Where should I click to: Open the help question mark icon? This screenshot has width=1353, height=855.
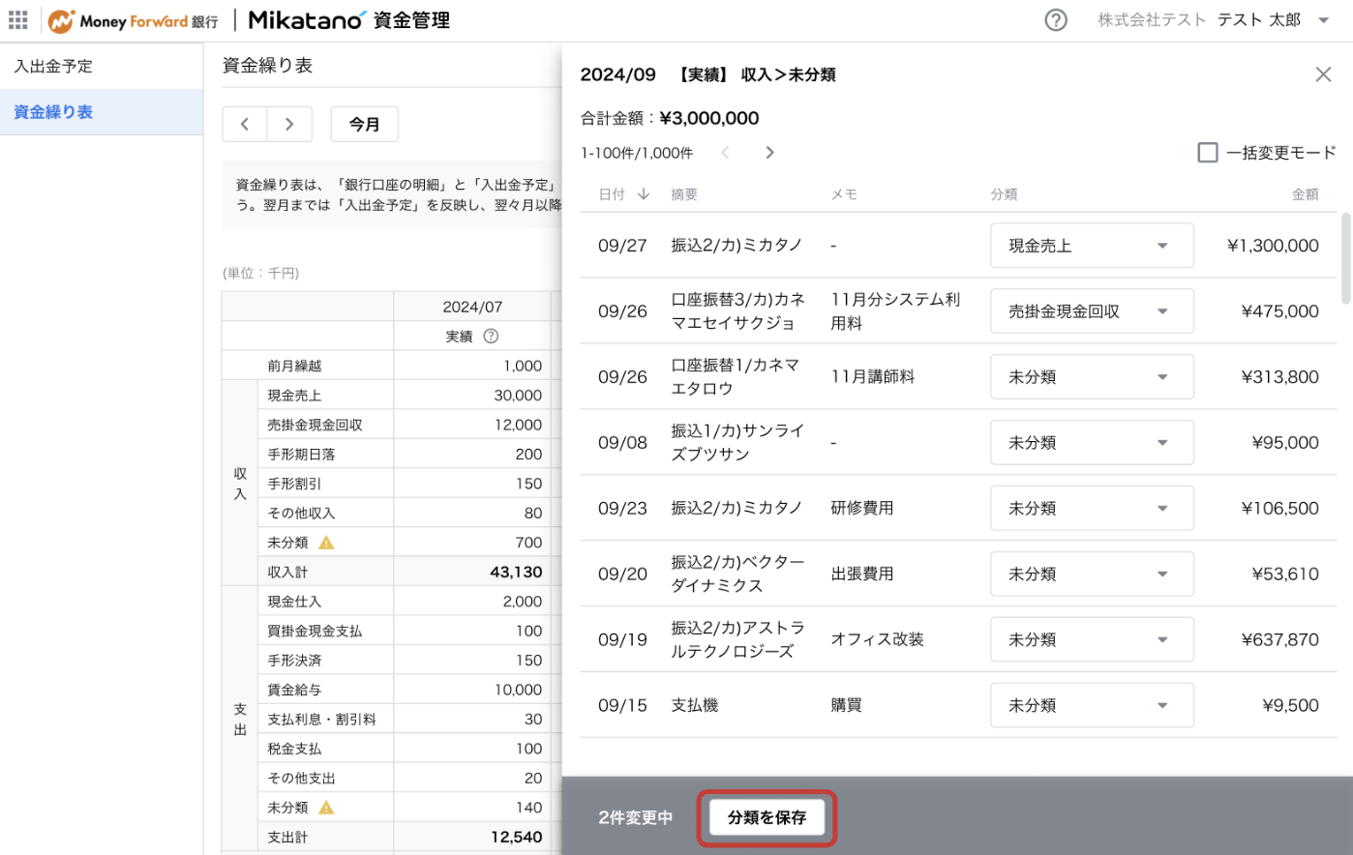click(x=1056, y=20)
